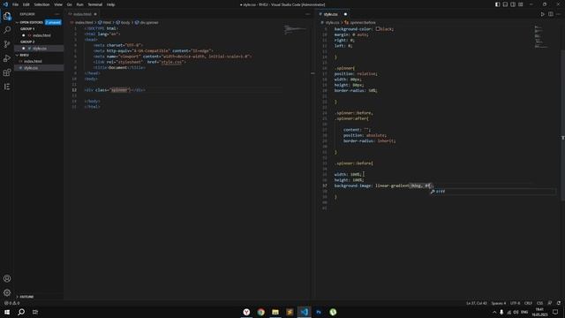Click the index.html editor minimap
Viewport: 565px width, 318px height.
[295, 29]
